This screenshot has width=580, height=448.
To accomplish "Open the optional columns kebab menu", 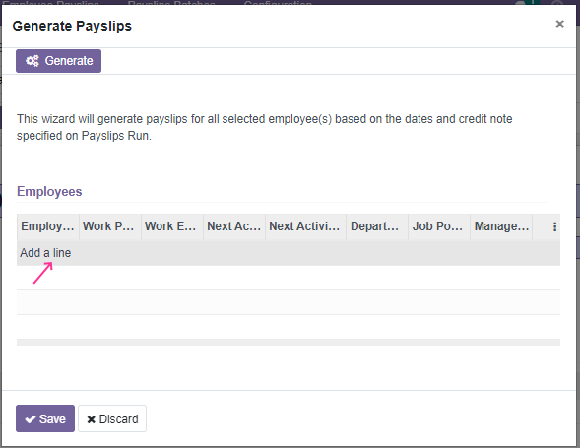I will (x=554, y=226).
